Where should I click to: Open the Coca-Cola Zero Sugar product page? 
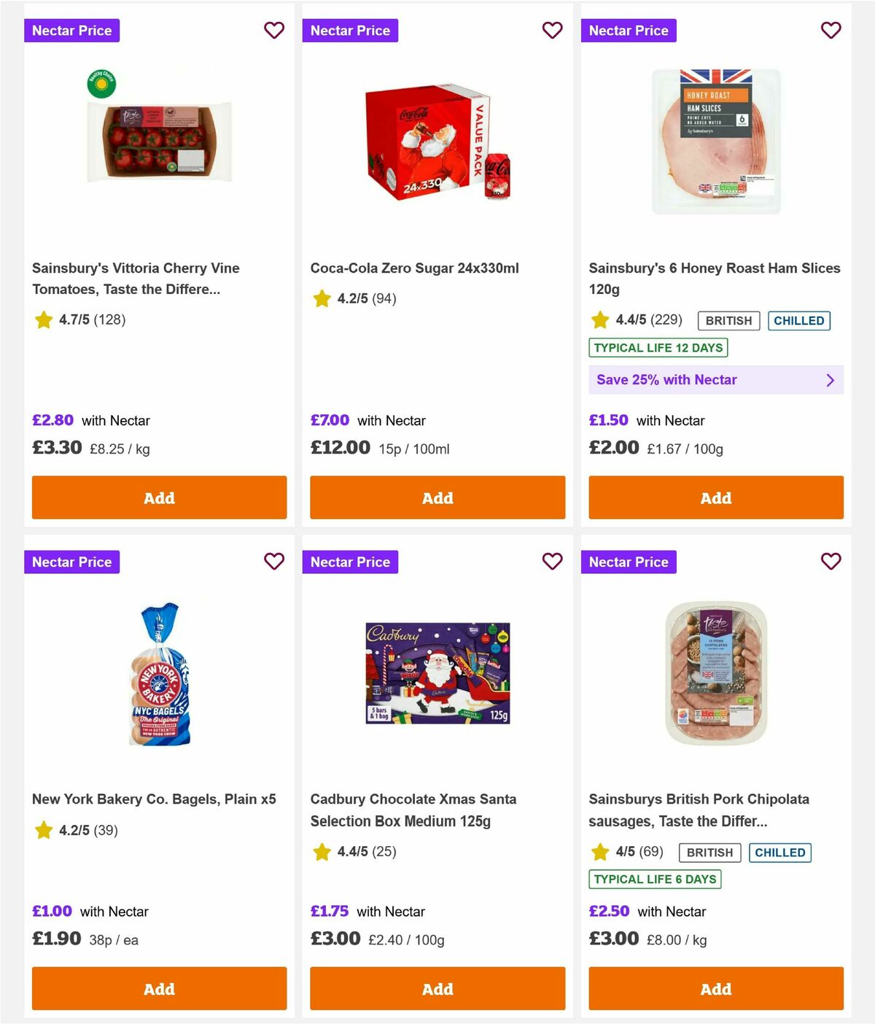[x=414, y=268]
